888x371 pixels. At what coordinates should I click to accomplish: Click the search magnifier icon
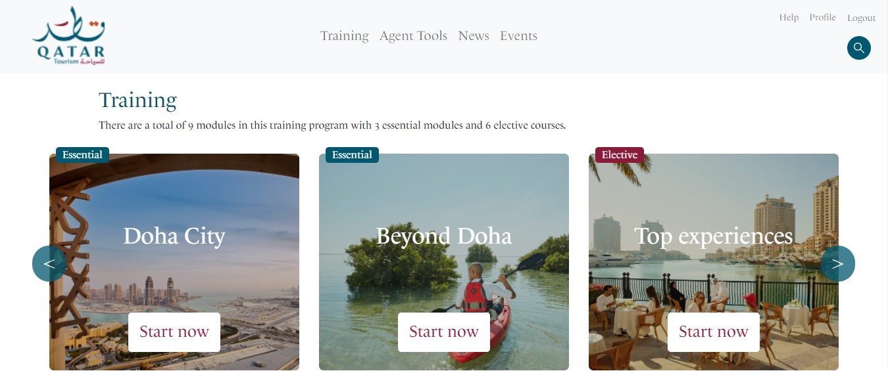point(858,48)
